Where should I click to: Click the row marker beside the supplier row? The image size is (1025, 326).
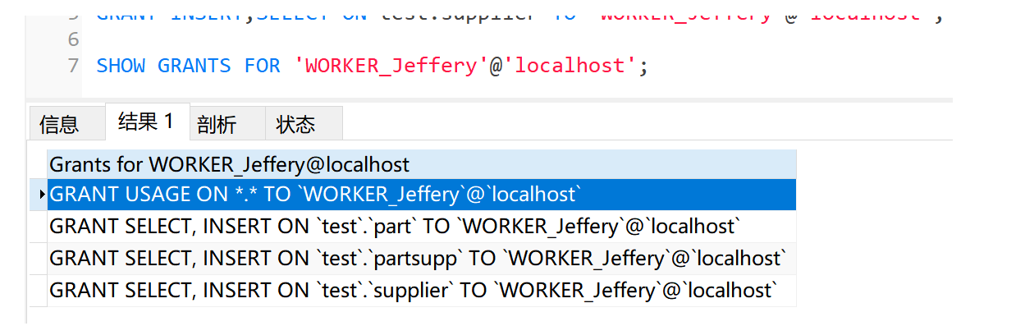point(38,291)
